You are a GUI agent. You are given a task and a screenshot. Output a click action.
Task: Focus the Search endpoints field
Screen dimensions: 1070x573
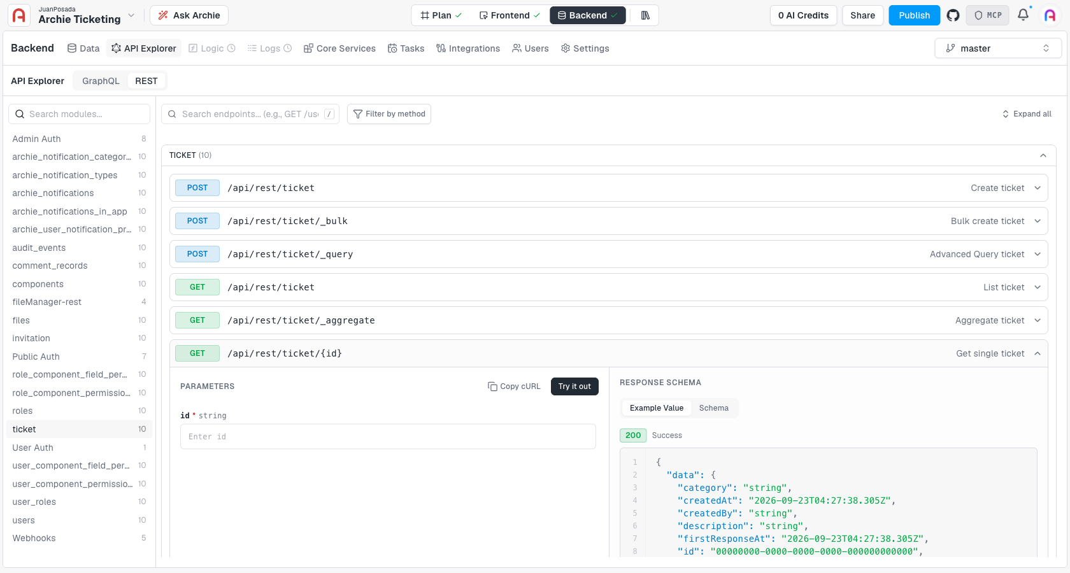(250, 114)
